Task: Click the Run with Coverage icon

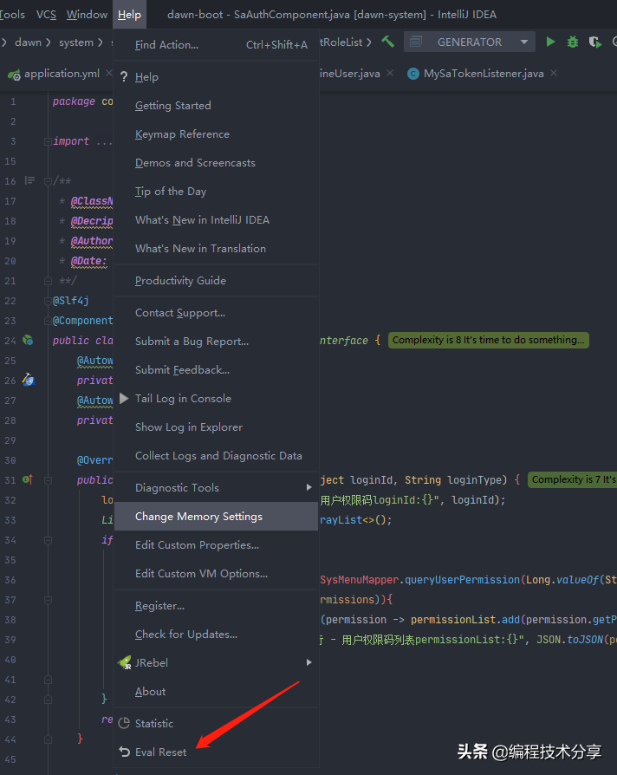Action: pos(594,42)
